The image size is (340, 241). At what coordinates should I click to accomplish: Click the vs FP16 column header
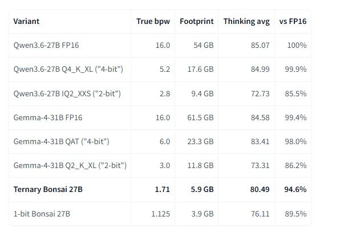coord(293,21)
